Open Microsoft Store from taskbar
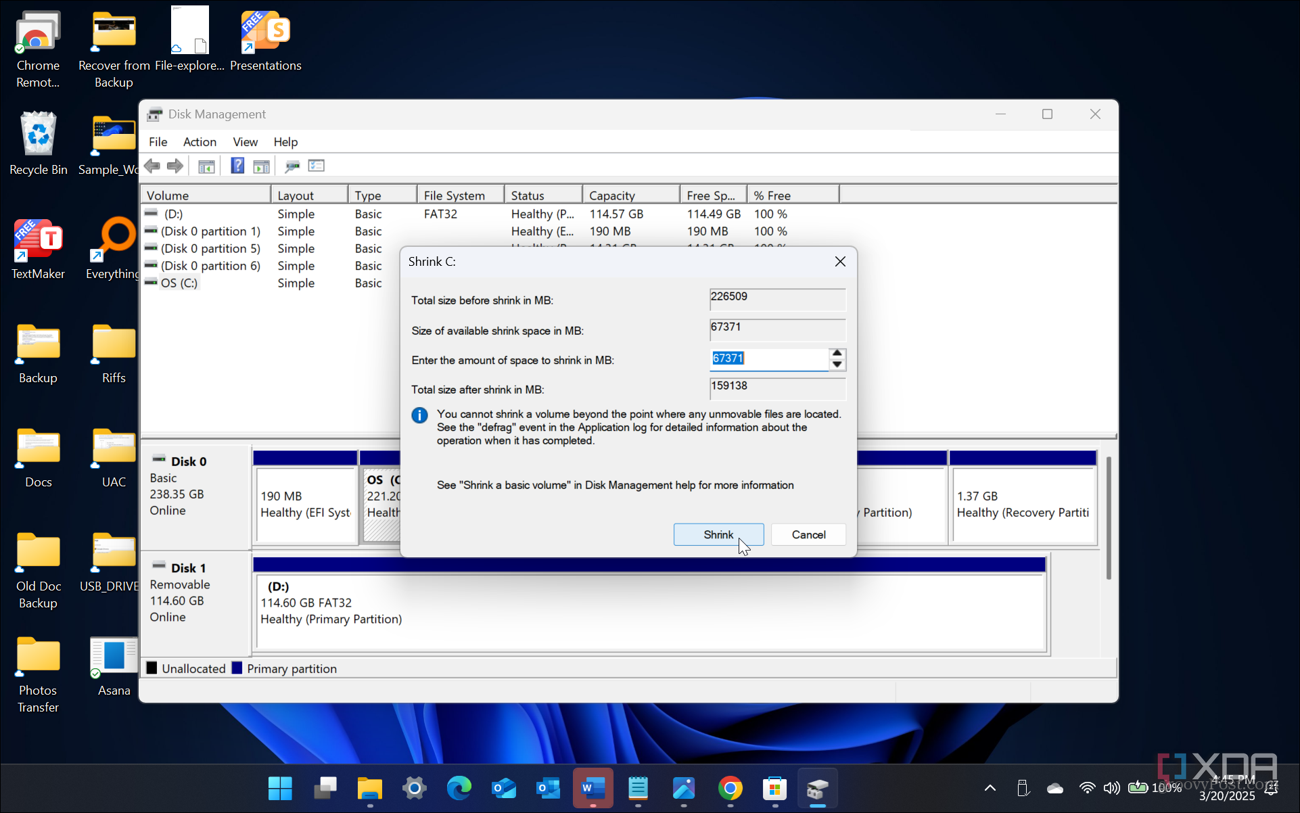The height and width of the screenshot is (813, 1300). (774, 788)
